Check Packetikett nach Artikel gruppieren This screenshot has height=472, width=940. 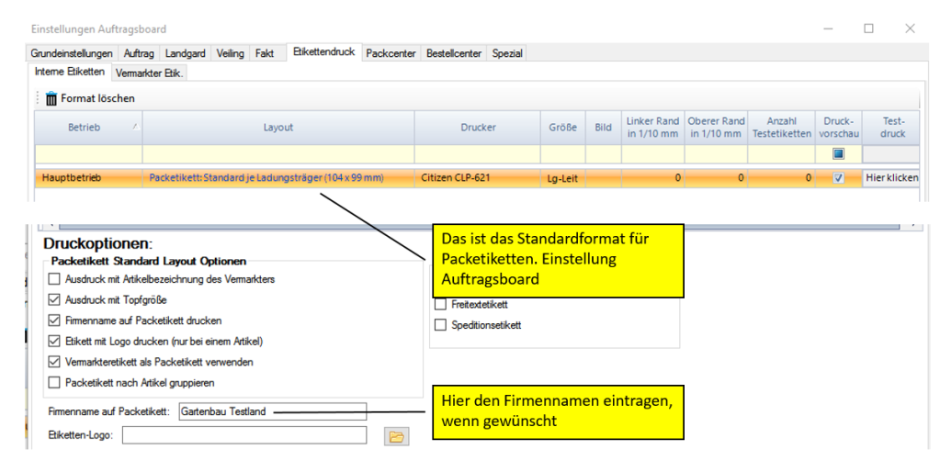tap(54, 383)
